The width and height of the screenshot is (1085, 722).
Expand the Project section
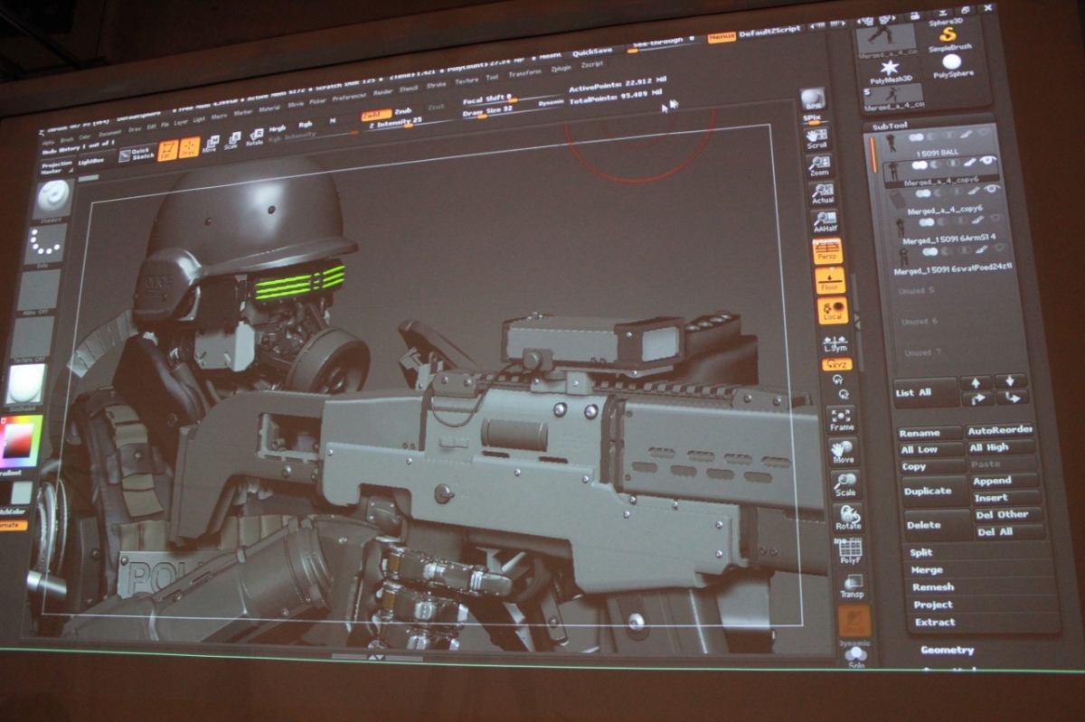click(933, 604)
